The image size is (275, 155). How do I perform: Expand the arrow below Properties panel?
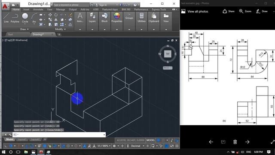pyautogui.click(x=117, y=30)
